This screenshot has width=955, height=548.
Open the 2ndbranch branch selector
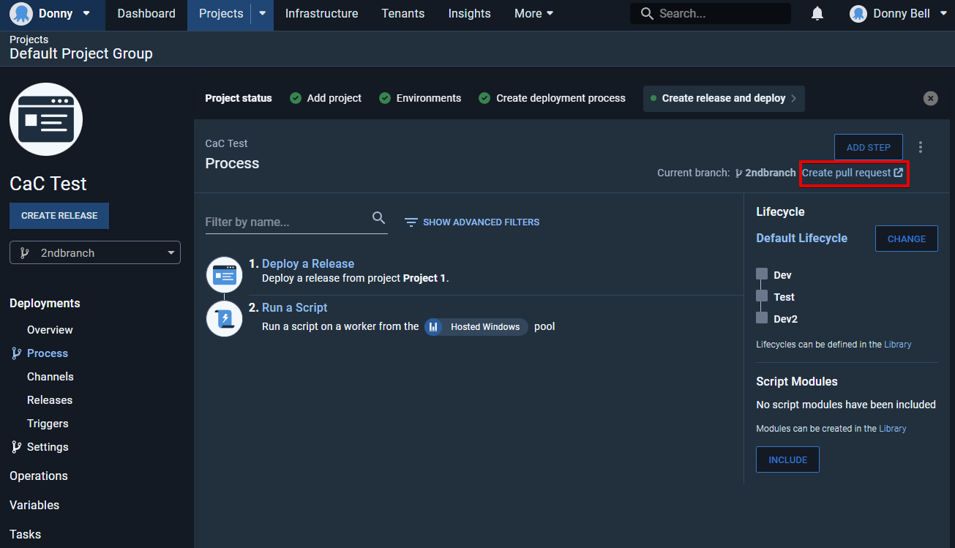(94, 252)
